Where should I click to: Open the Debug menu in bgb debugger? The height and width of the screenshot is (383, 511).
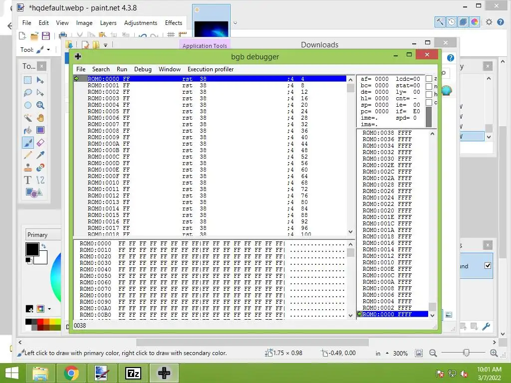coord(143,69)
